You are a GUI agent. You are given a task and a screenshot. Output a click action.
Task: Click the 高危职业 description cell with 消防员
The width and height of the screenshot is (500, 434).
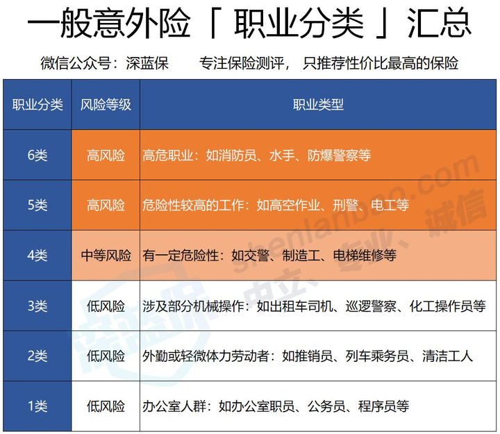pos(256,156)
